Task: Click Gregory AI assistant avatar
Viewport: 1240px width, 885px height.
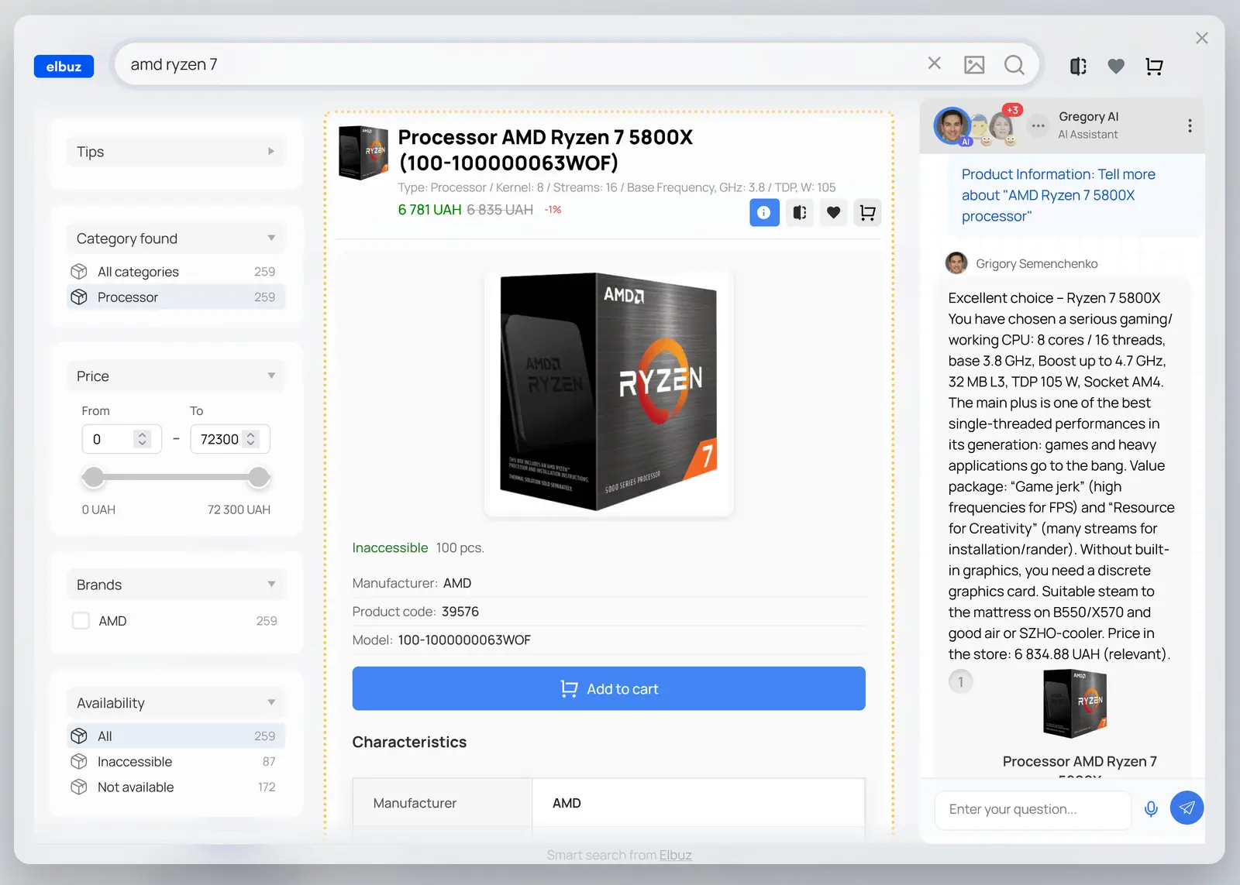Action: point(952,125)
